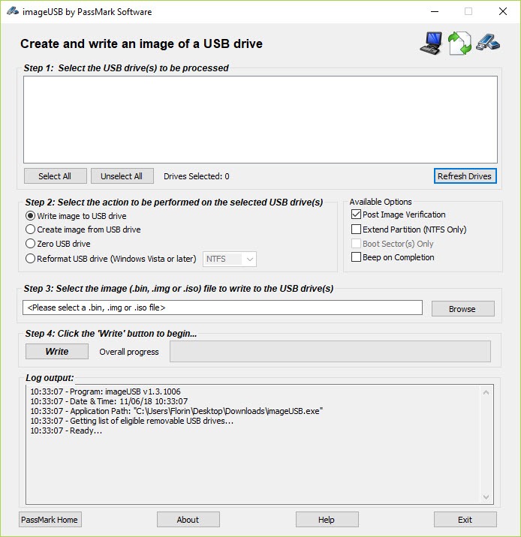This screenshot has width=521, height=537.
Task: Click the Select All button
Action: 56,176
